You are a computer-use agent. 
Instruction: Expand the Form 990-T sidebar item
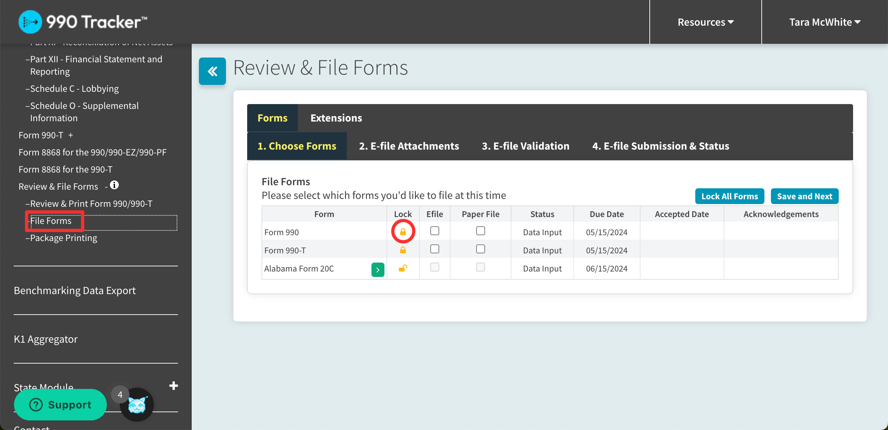(x=70, y=135)
